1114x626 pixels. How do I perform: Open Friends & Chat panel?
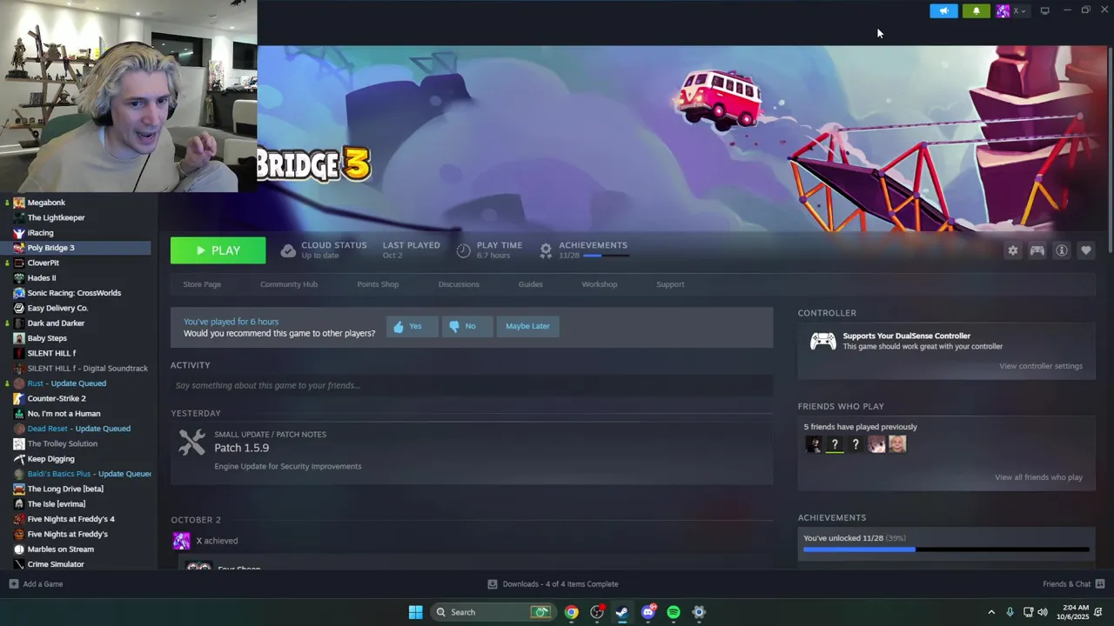tap(1073, 584)
